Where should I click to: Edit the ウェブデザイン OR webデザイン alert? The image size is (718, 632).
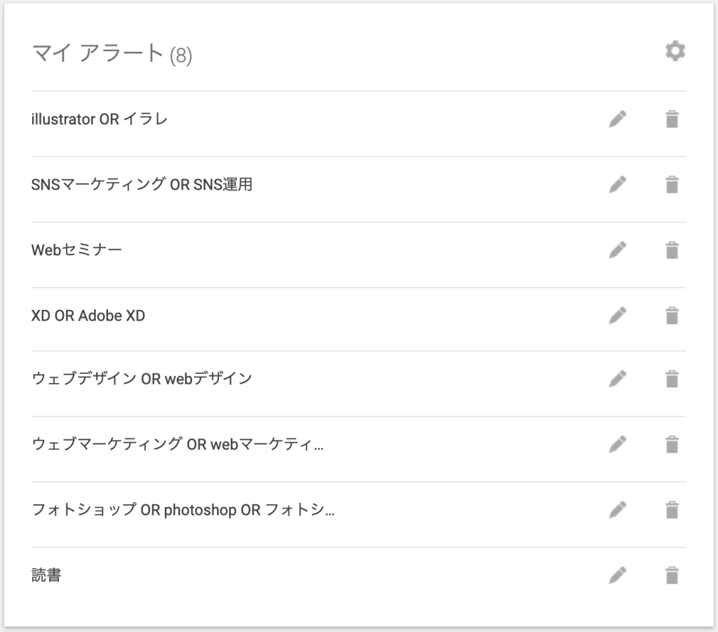pos(617,379)
